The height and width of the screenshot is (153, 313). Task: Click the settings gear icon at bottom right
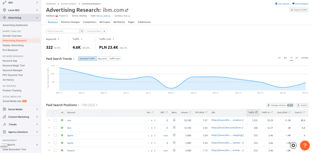coord(293,145)
